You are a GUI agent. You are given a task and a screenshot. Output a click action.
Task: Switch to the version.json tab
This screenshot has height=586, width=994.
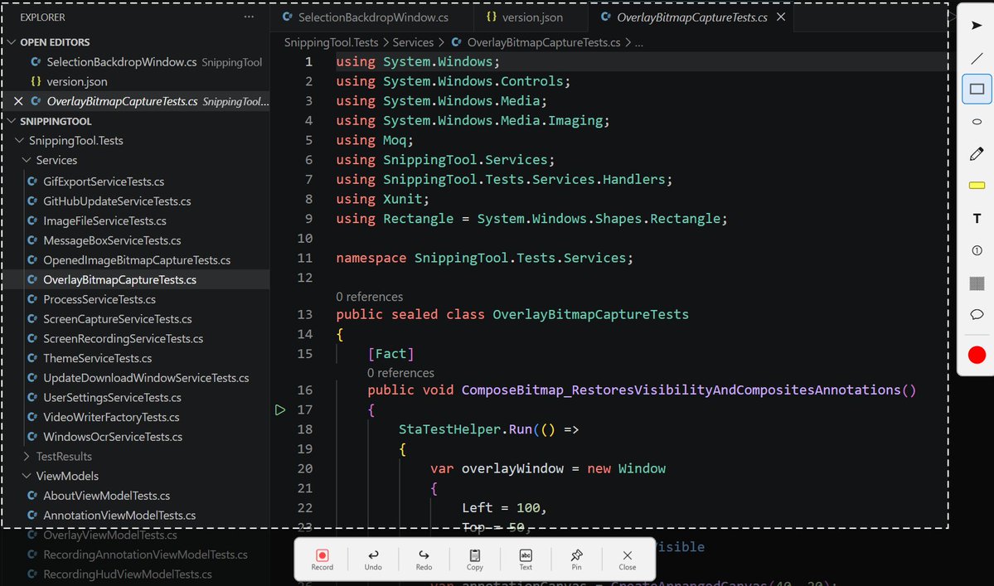pyautogui.click(x=531, y=17)
